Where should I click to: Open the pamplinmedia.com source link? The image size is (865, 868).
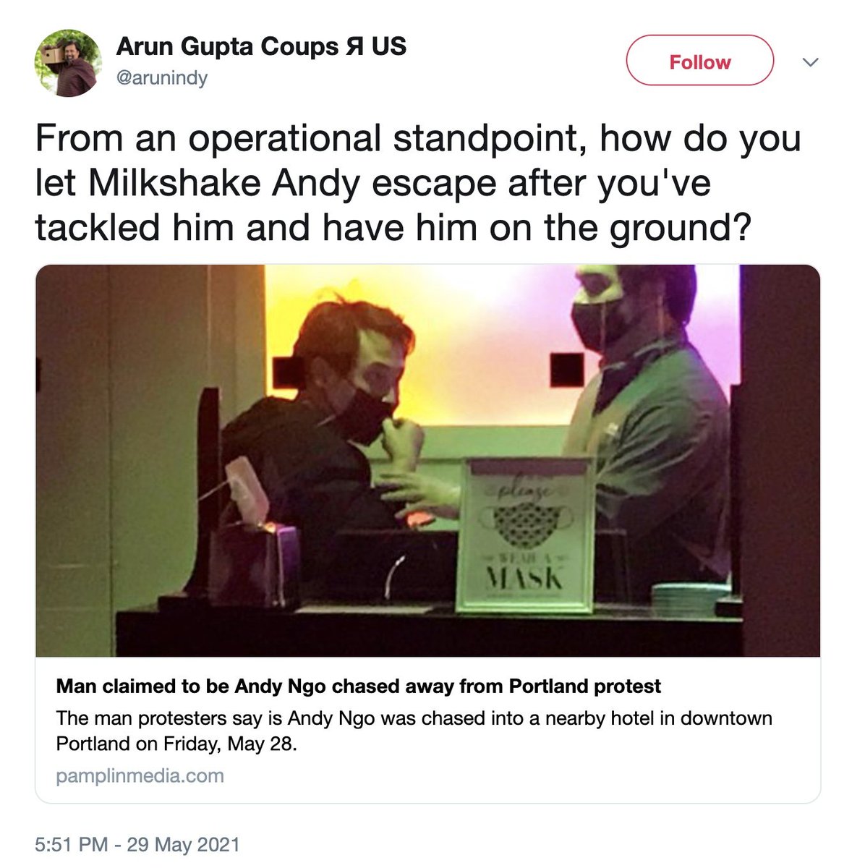(x=140, y=776)
